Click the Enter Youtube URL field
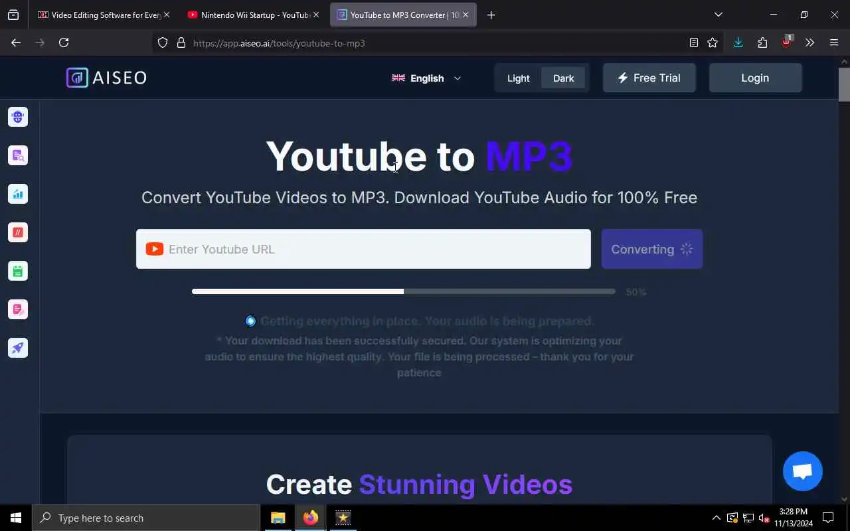Image resolution: width=850 pixels, height=531 pixels. [363, 249]
